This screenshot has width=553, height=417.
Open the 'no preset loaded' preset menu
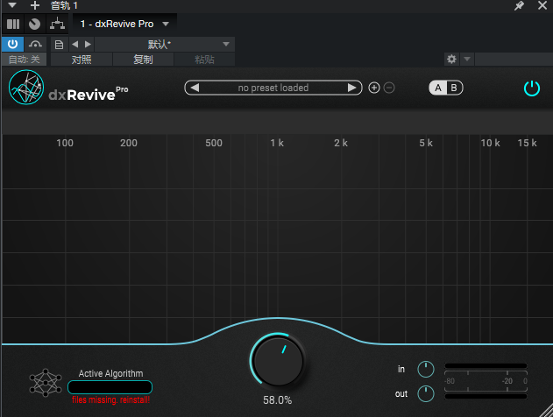[x=273, y=88]
